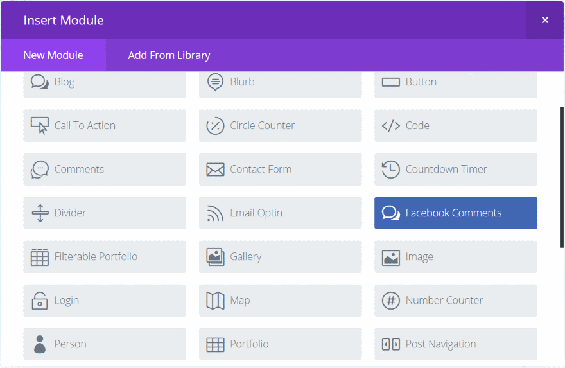Switch to the New Module tab
565x368 pixels.
[53, 55]
